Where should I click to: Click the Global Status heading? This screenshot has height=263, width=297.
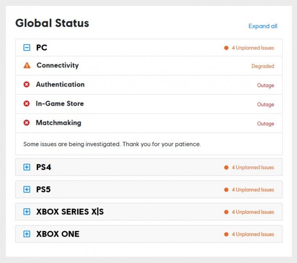click(x=52, y=23)
